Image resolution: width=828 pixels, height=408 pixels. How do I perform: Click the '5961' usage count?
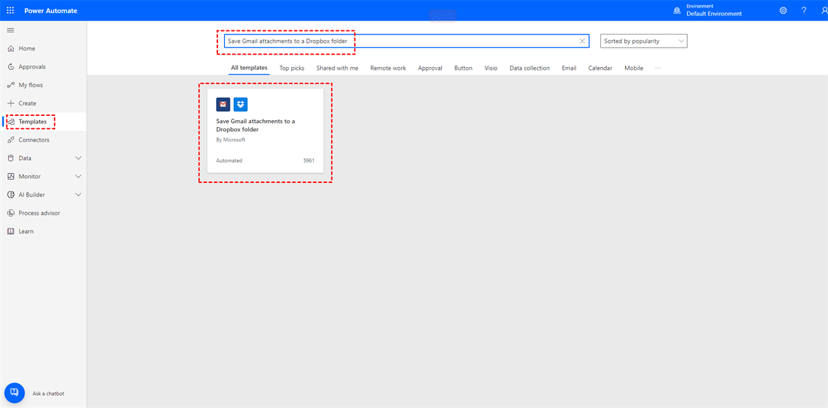[308, 161]
